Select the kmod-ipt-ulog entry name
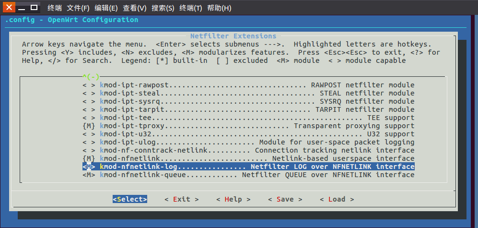 click(128, 142)
